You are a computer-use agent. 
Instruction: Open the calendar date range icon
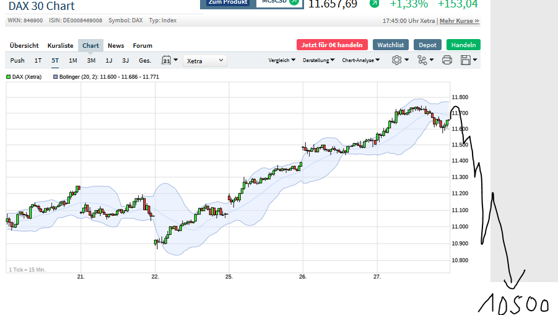(166, 60)
